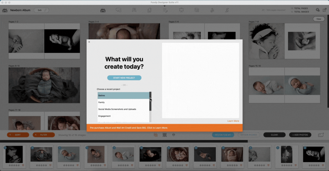Click the Clear button
The image size is (329, 171).
coord(274,135)
